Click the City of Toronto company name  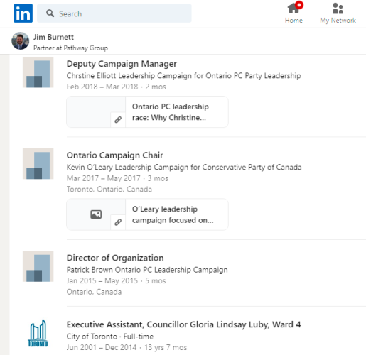[92, 337]
